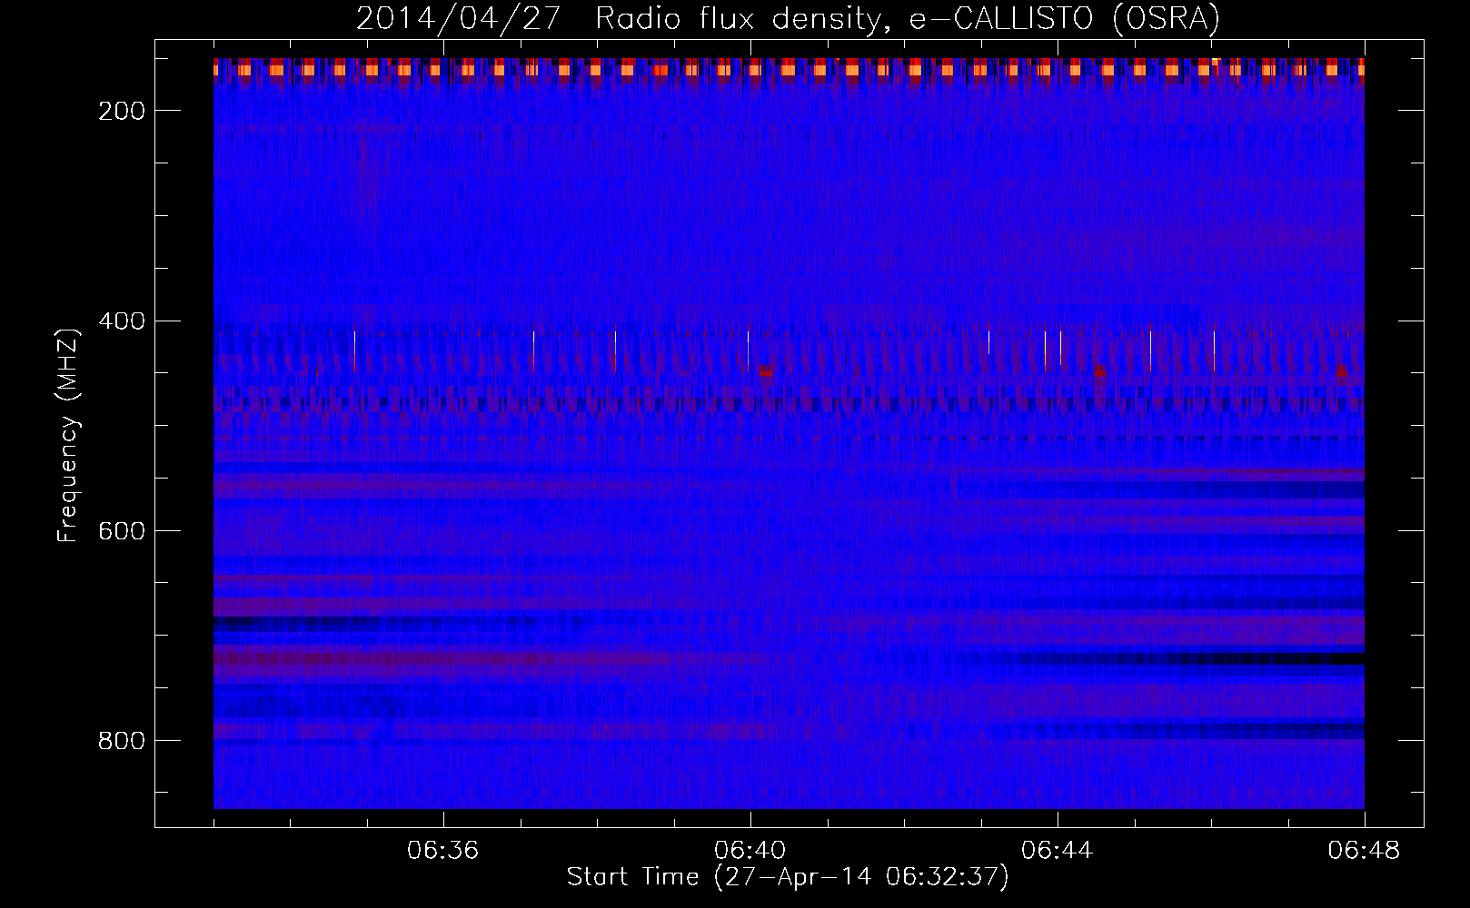Image resolution: width=1470 pixels, height=908 pixels.
Task: Click the 400 frequency tick label
Action: (x=120, y=321)
